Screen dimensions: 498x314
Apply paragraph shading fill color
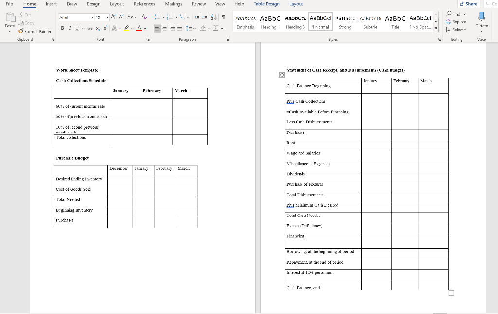coord(203,28)
